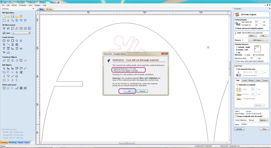271x148 pixels.
Task: Select the Draw polyline tool
Action: click(x=4, y=45)
